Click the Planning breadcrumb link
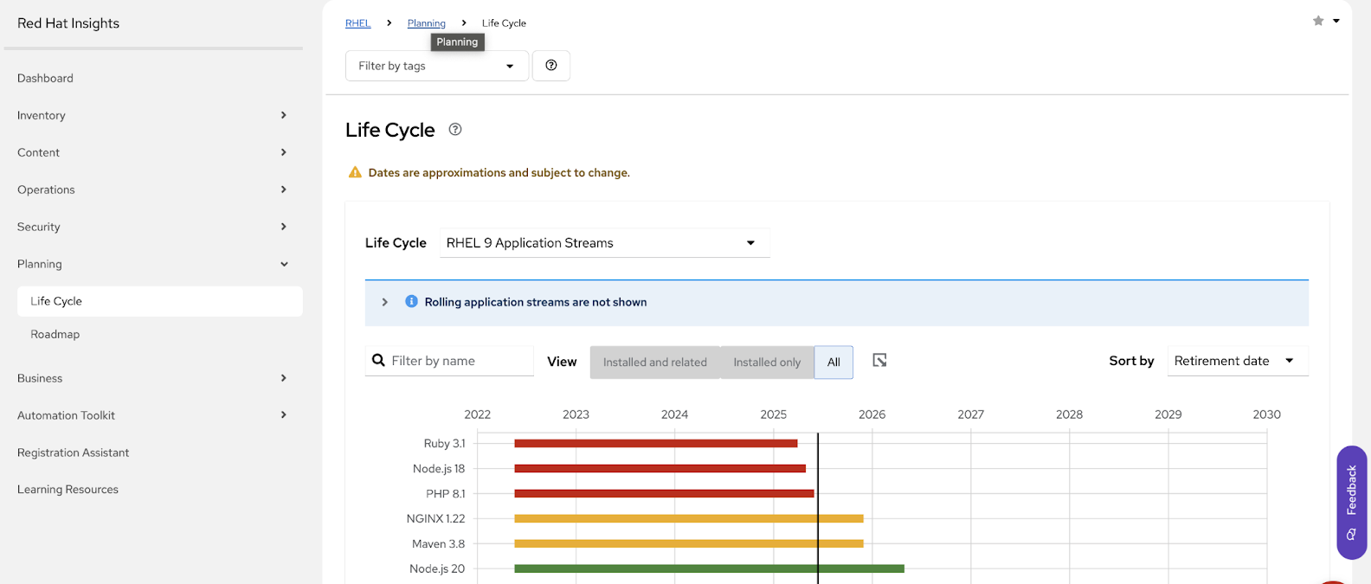This screenshot has height=584, width=1371. pyautogui.click(x=426, y=23)
